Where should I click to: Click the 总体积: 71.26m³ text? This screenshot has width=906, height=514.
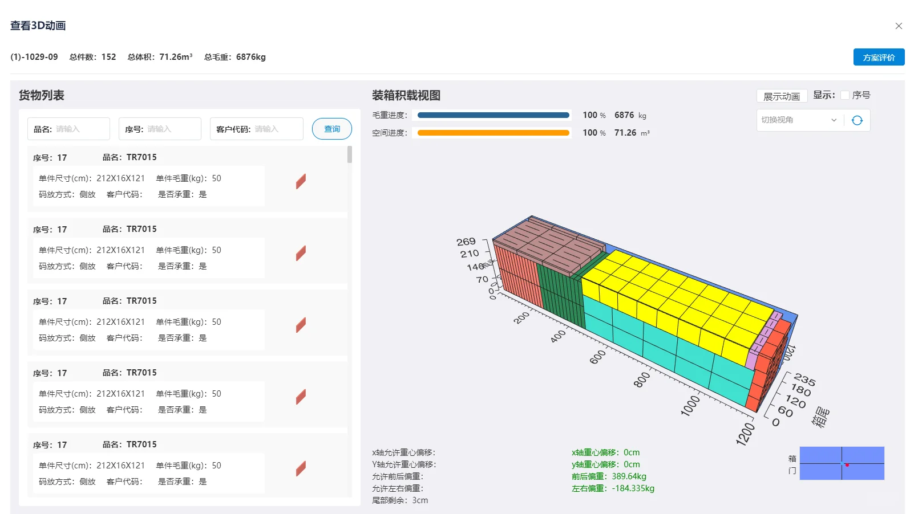pos(160,57)
